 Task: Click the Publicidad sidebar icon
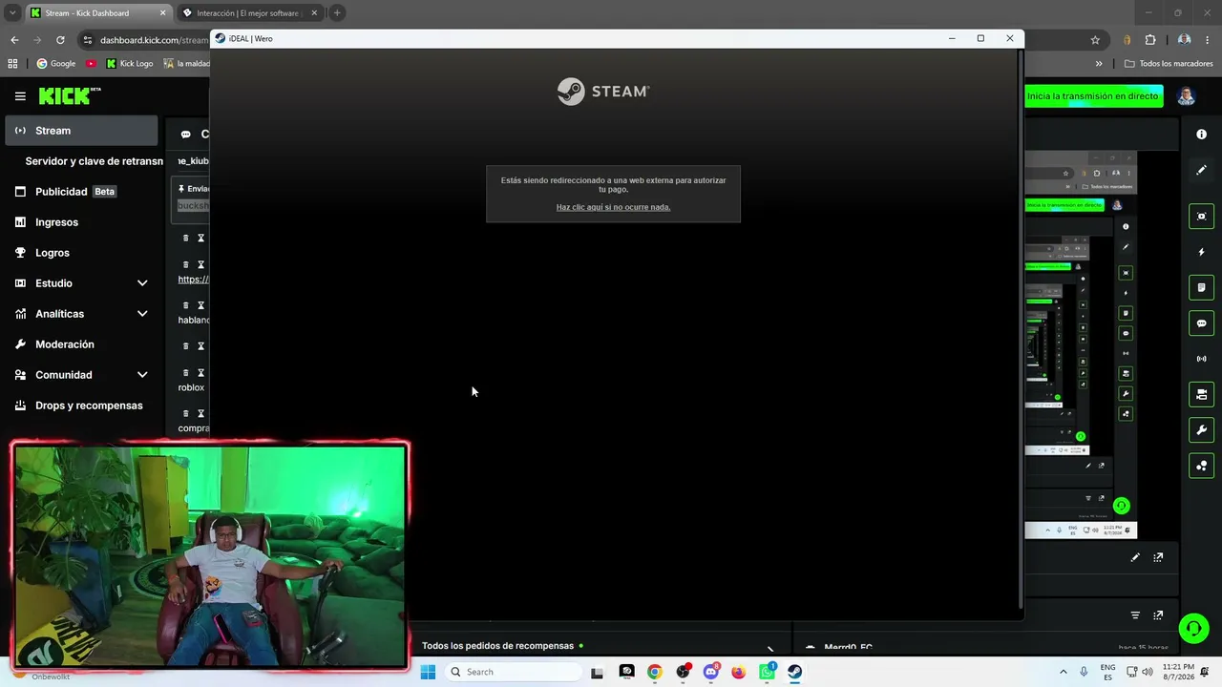tap(20, 192)
